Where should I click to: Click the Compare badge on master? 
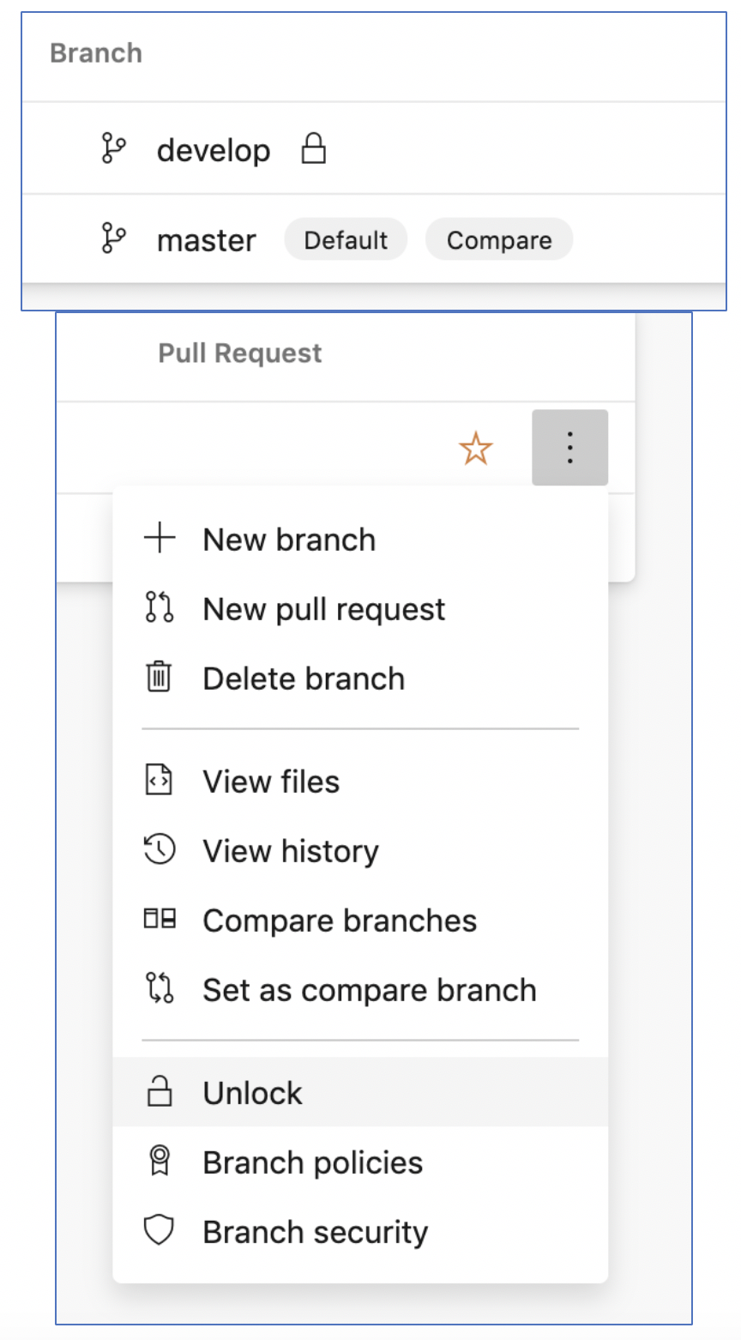[x=499, y=239]
